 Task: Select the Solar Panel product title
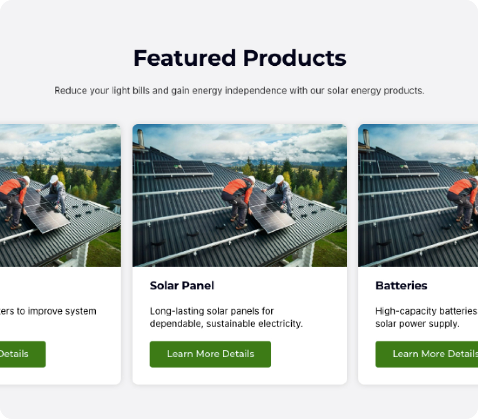point(182,286)
